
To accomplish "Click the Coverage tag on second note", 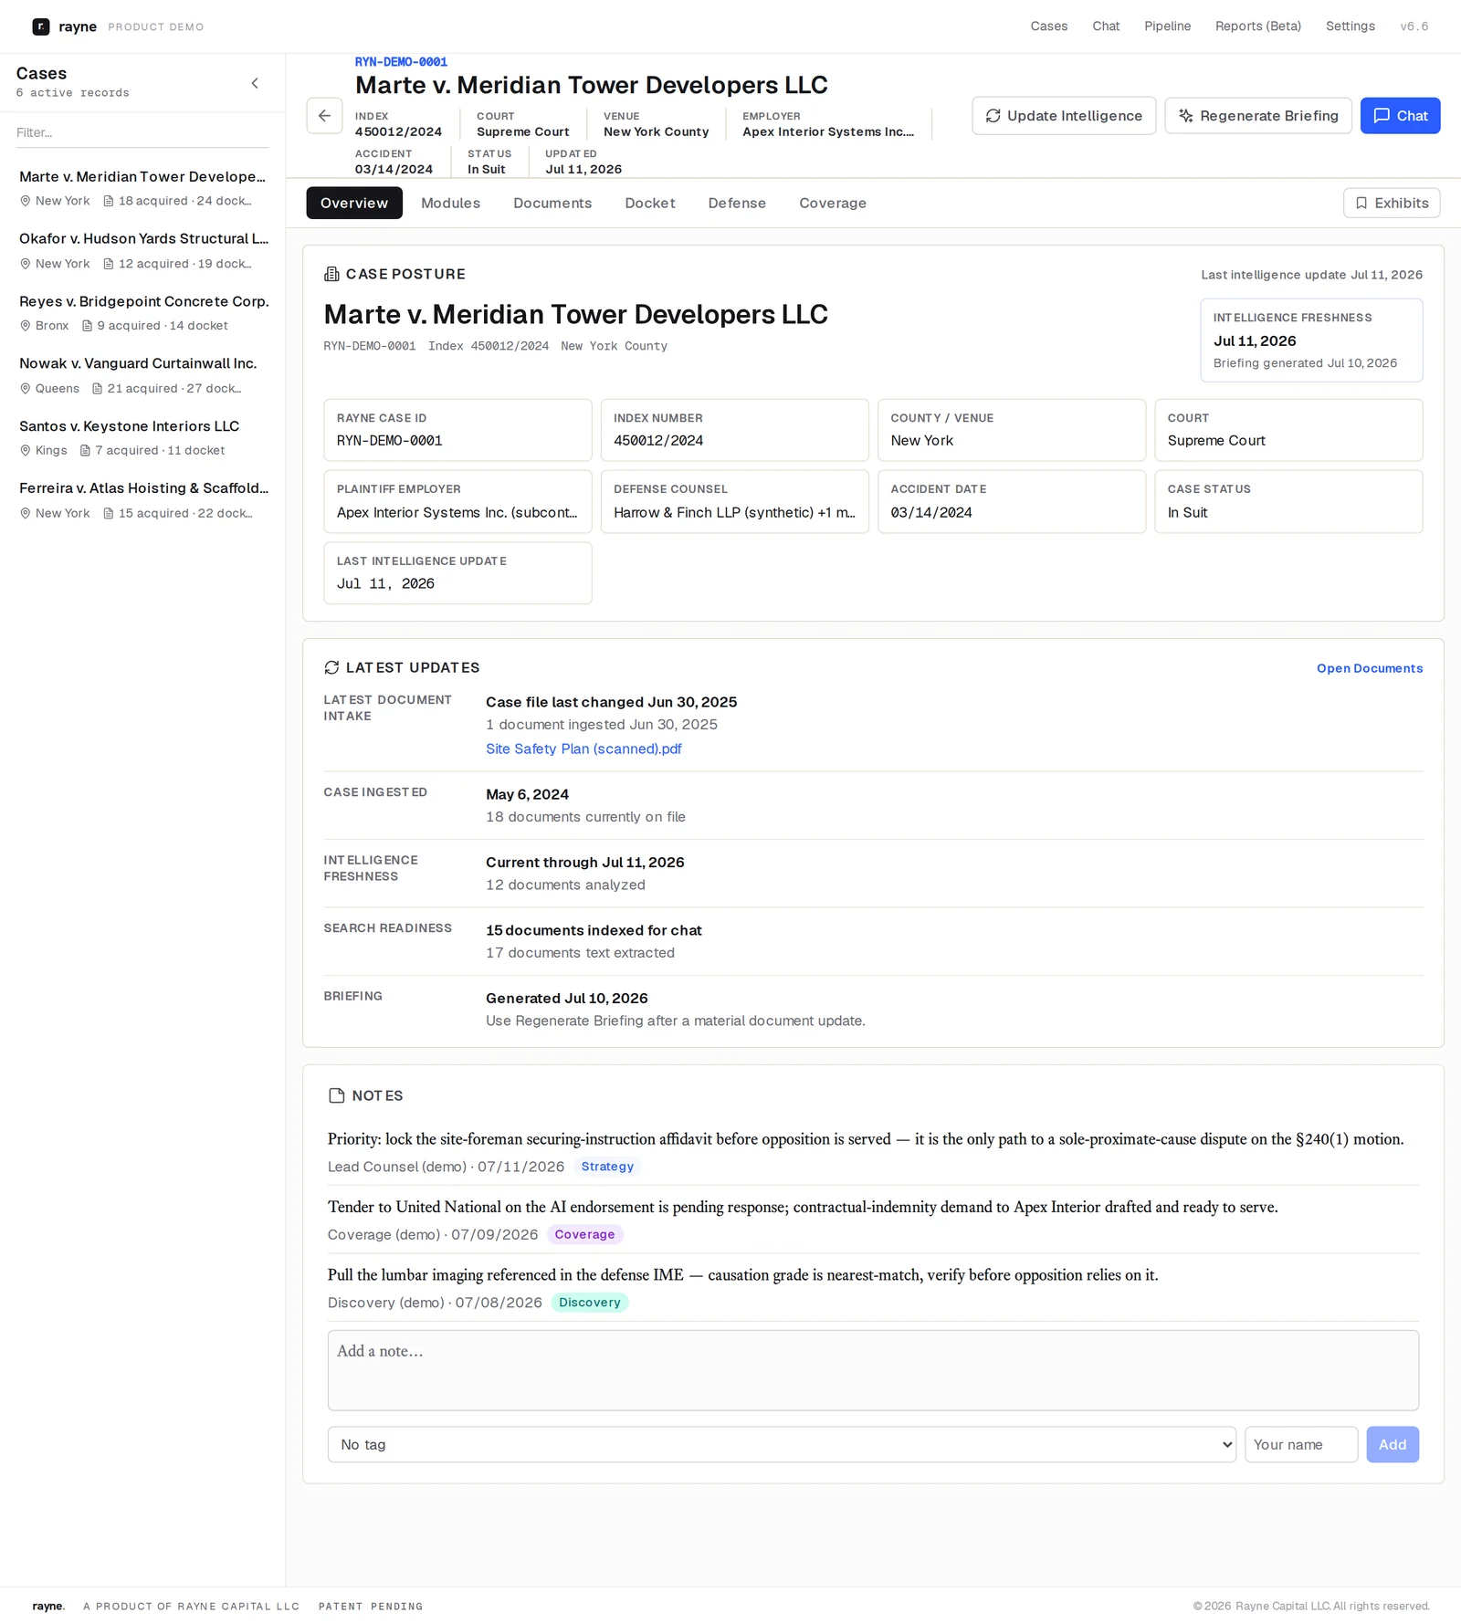I will point(584,1234).
